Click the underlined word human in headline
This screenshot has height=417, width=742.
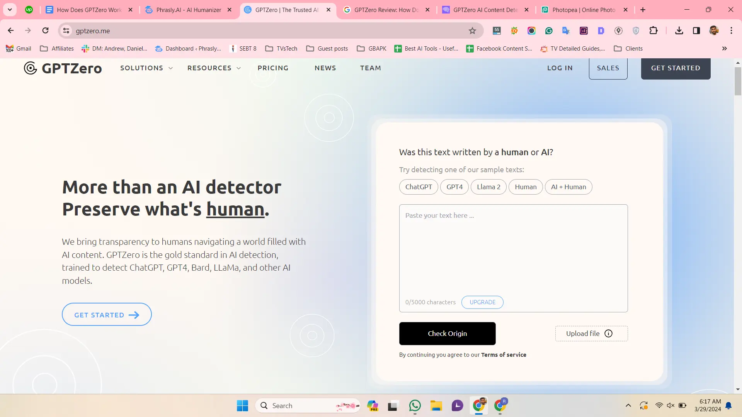(235, 209)
